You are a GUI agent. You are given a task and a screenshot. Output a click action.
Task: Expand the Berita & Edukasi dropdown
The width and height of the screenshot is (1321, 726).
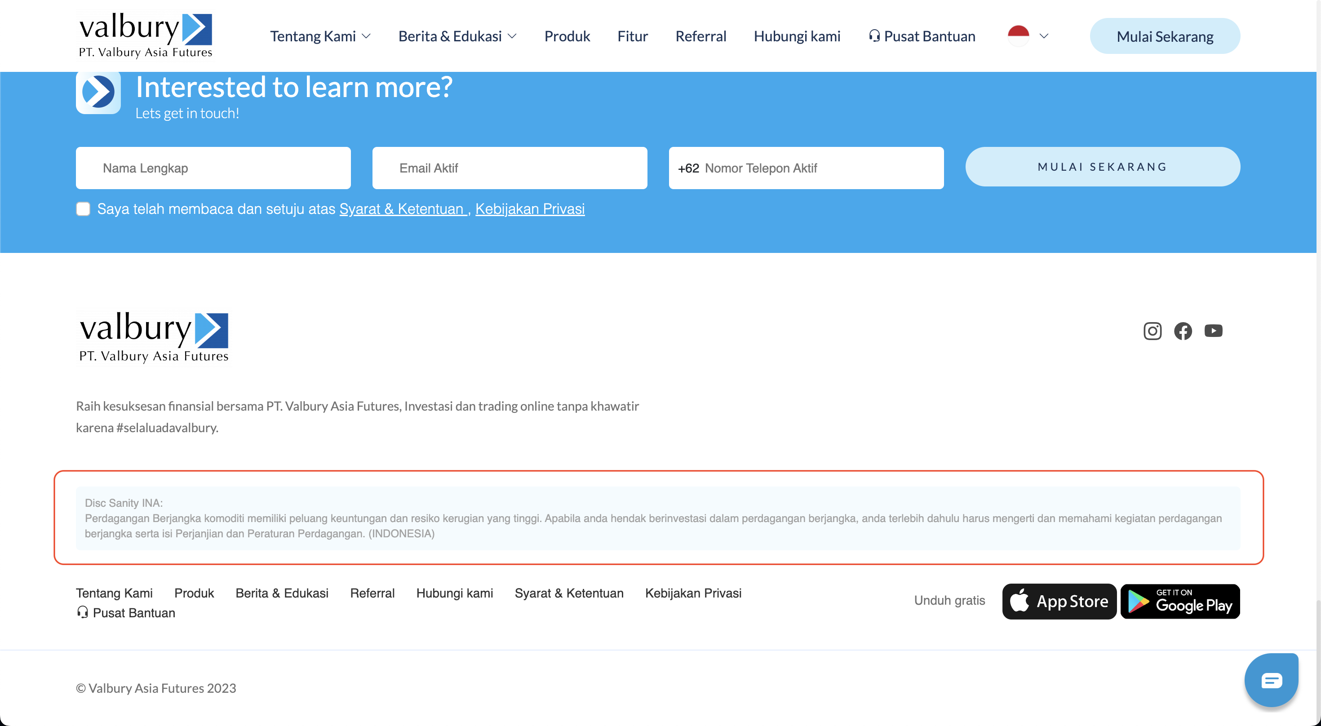(x=457, y=36)
